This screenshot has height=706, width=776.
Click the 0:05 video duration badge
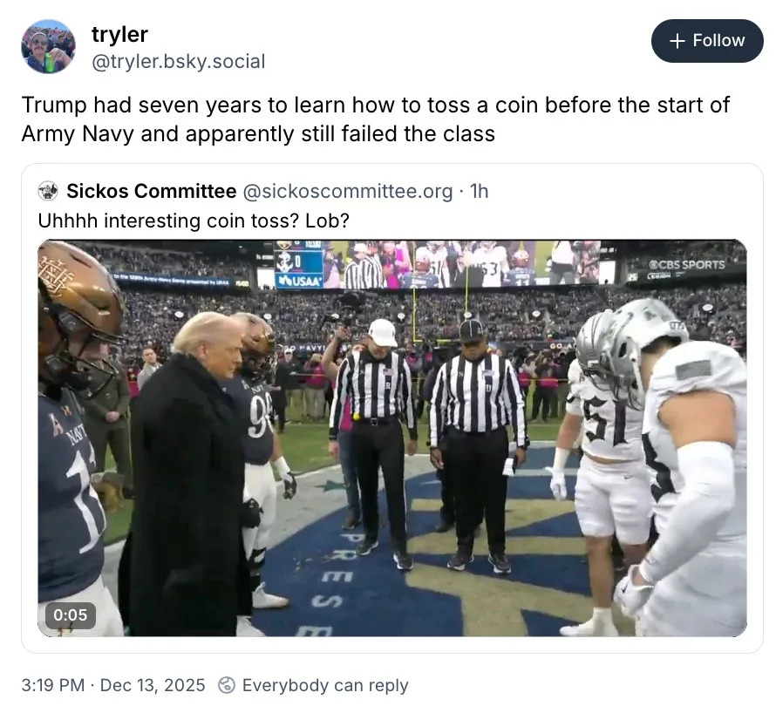click(x=70, y=615)
